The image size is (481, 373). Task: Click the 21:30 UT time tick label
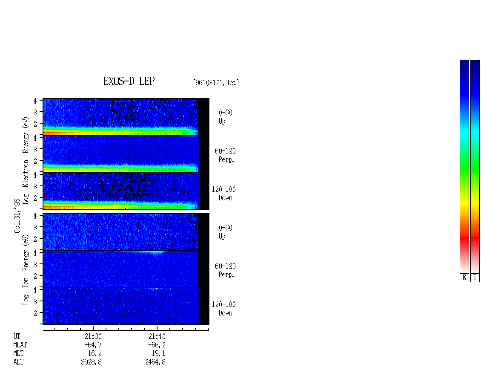tap(93, 336)
